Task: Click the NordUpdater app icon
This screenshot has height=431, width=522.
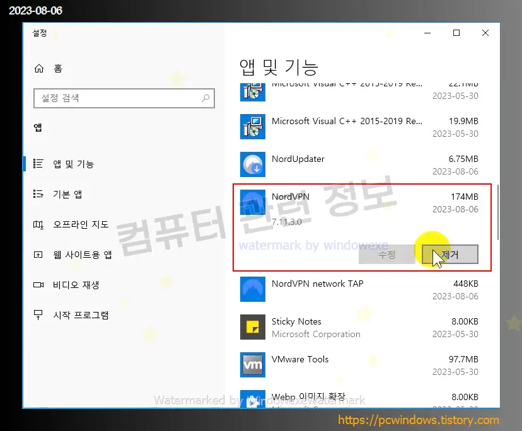Action: pyautogui.click(x=253, y=164)
